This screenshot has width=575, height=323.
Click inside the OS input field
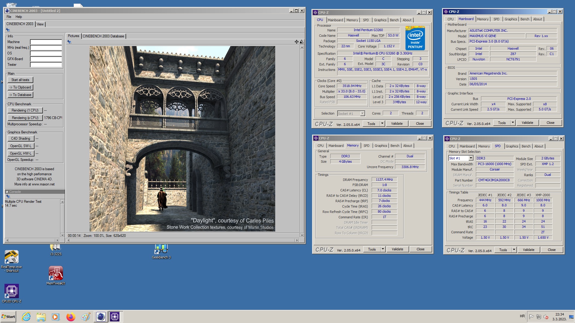click(46, 53)
